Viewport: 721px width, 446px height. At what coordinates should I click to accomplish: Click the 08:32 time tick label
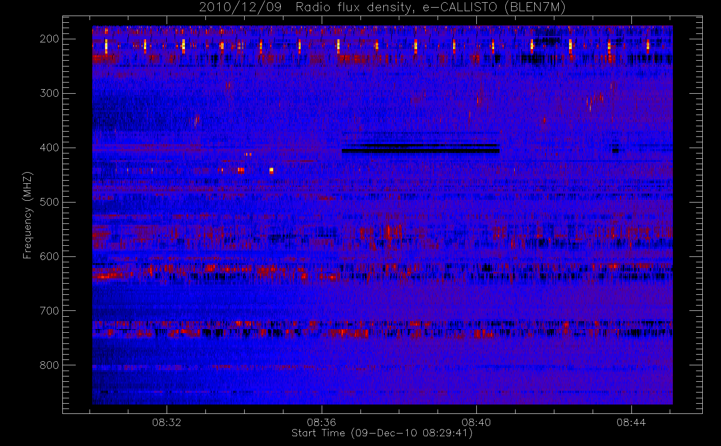pyautogui.click(x=167, y=422)
